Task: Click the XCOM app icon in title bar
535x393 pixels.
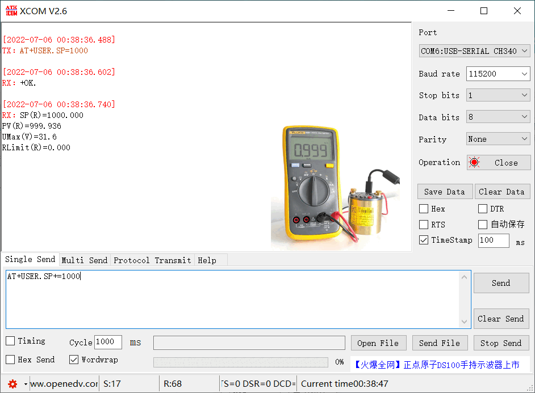Action: [10, 11]
